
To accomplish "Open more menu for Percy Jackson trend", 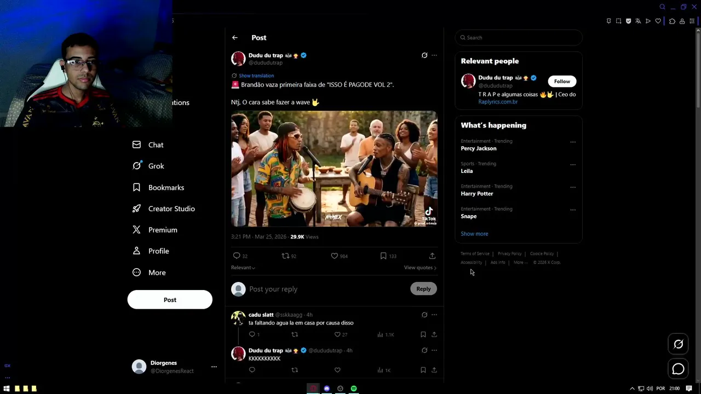I will coord(573,142).
